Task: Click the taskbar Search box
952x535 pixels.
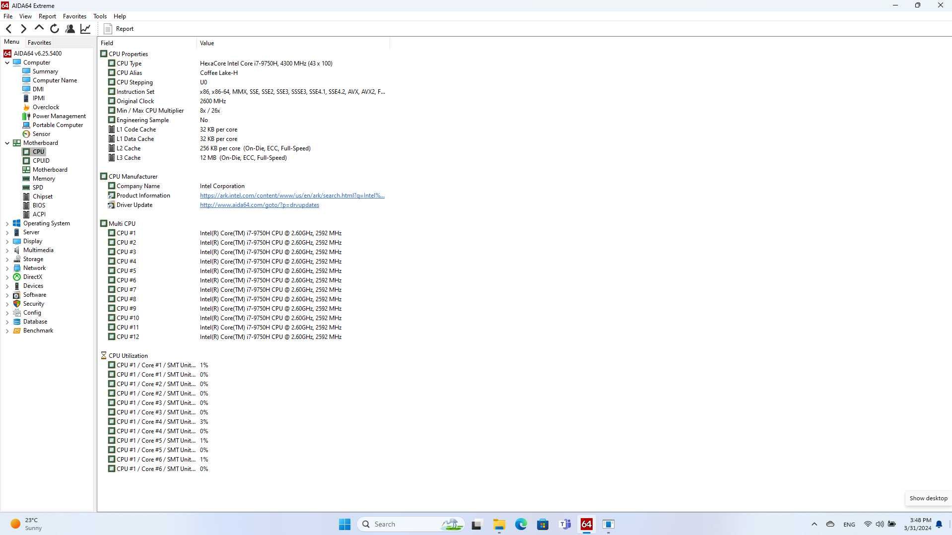Action: tap(411, 524)
